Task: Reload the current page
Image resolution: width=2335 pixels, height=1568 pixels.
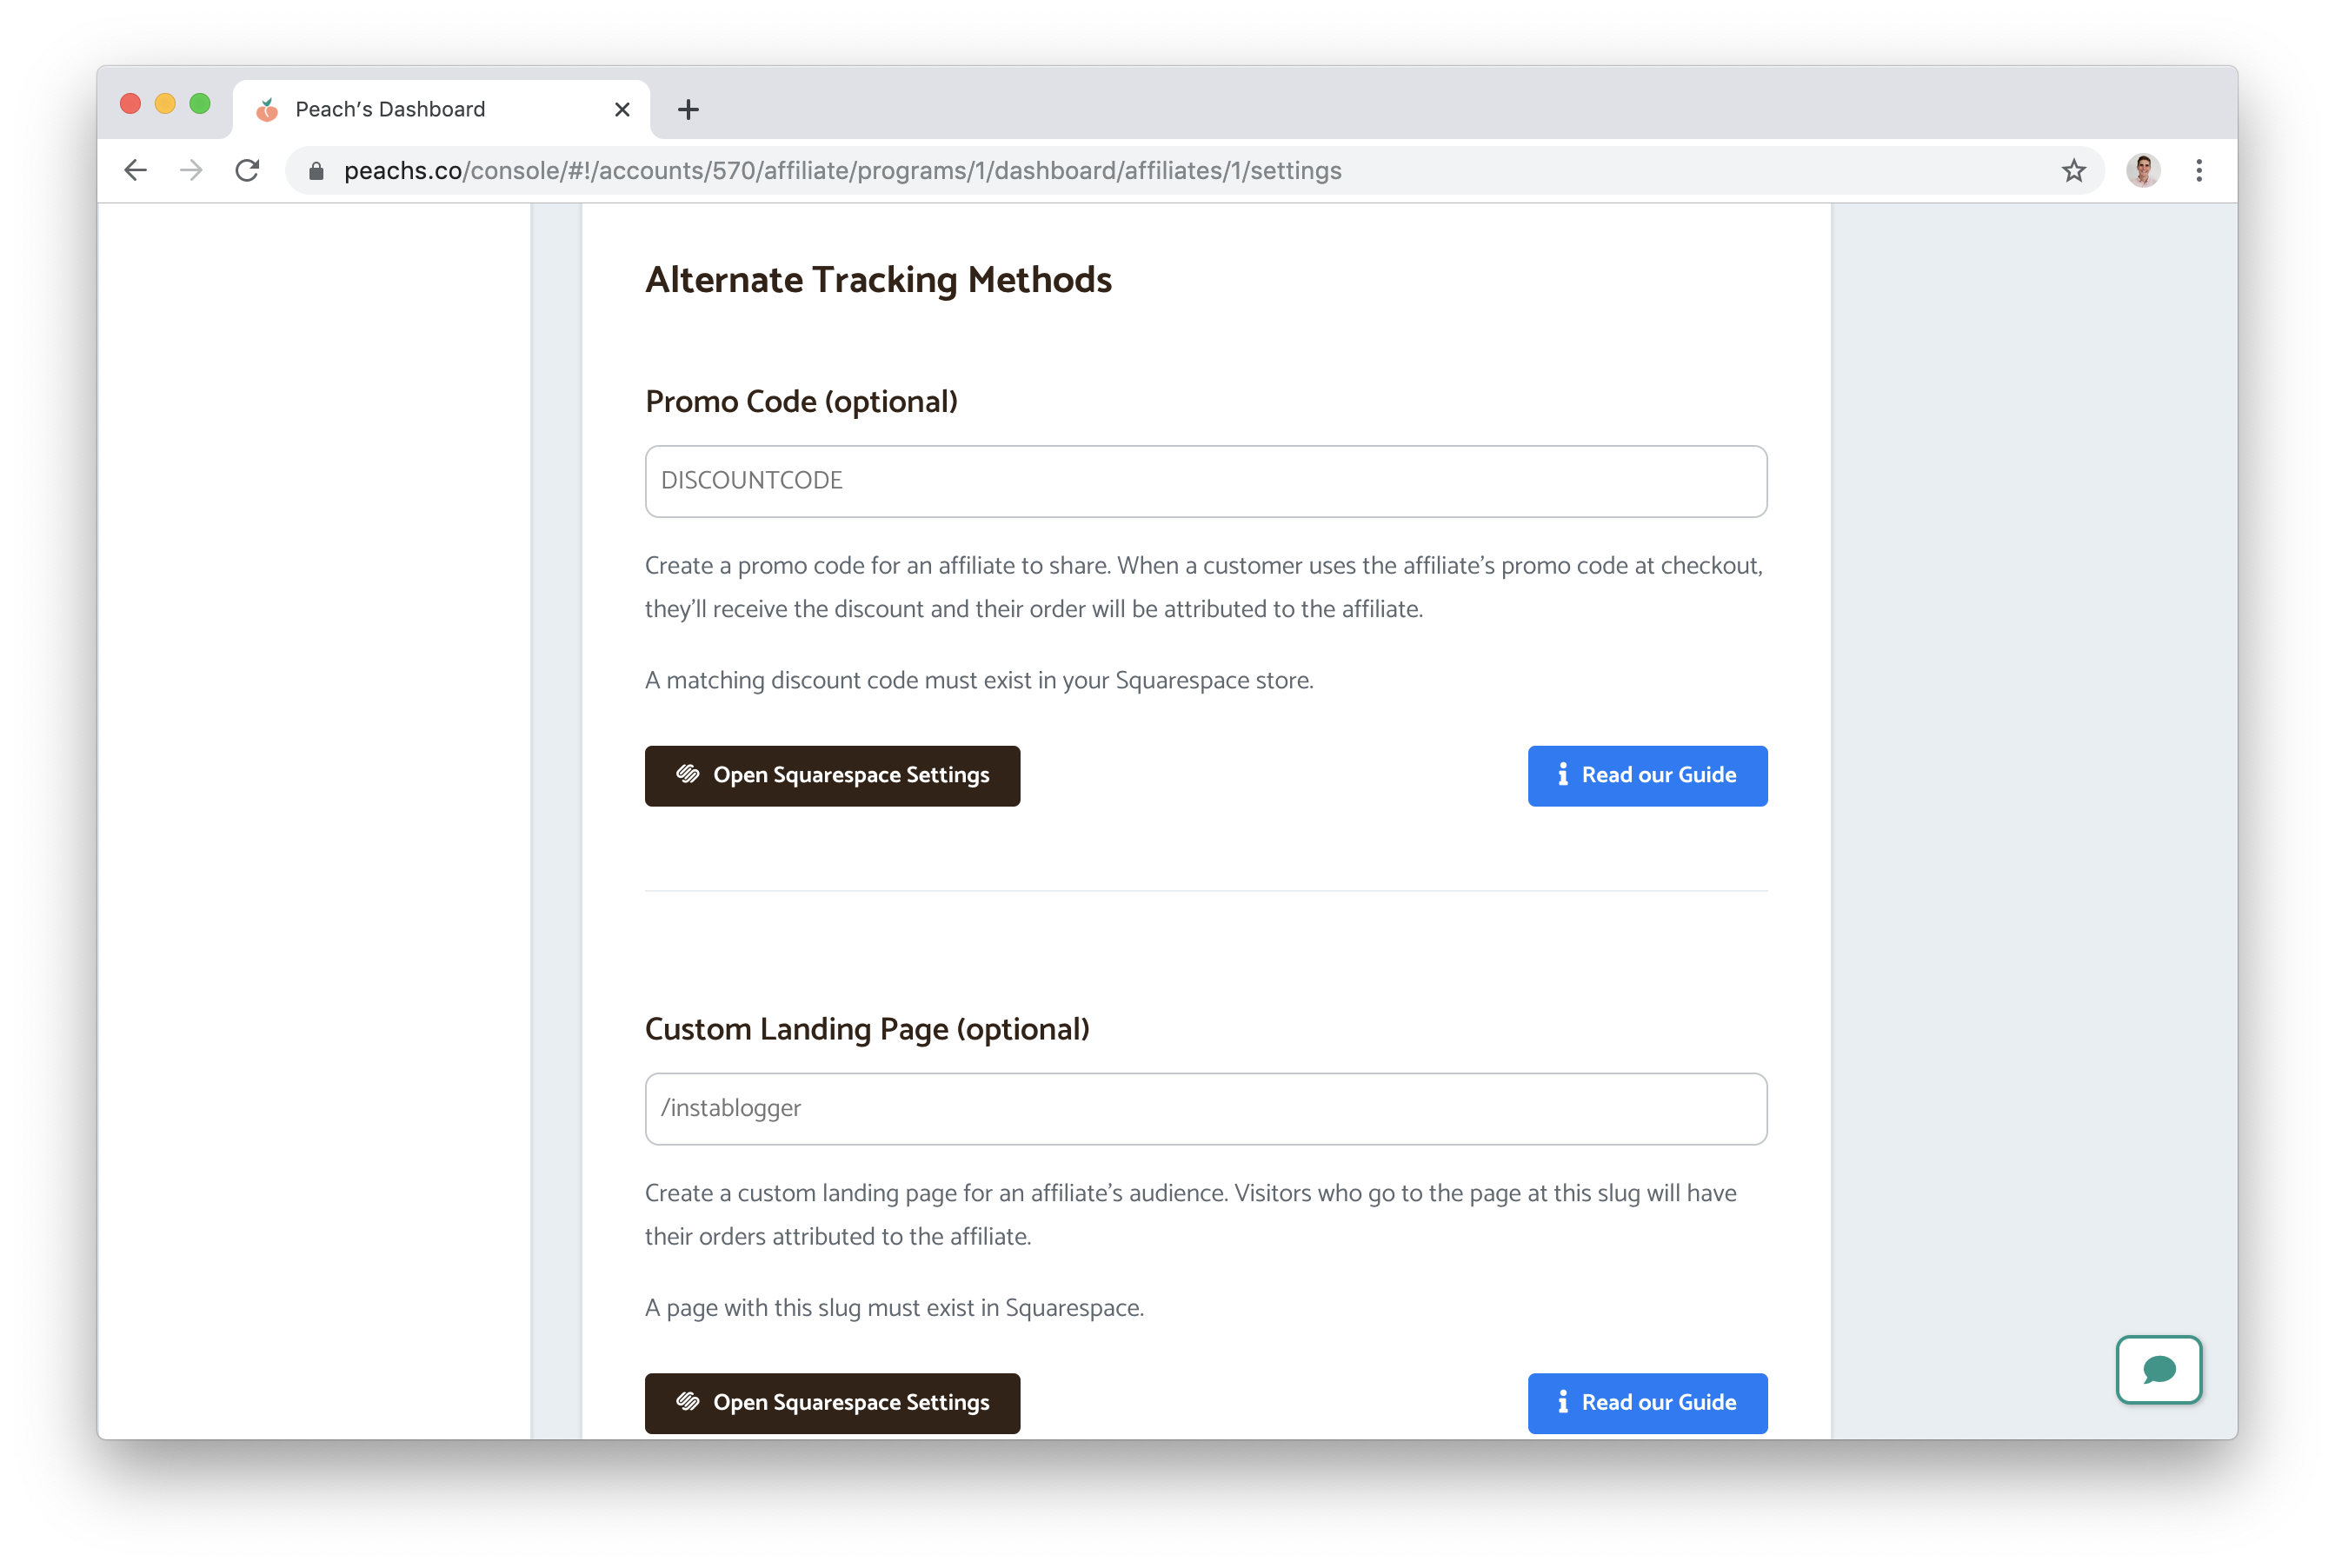Action: 247,171
